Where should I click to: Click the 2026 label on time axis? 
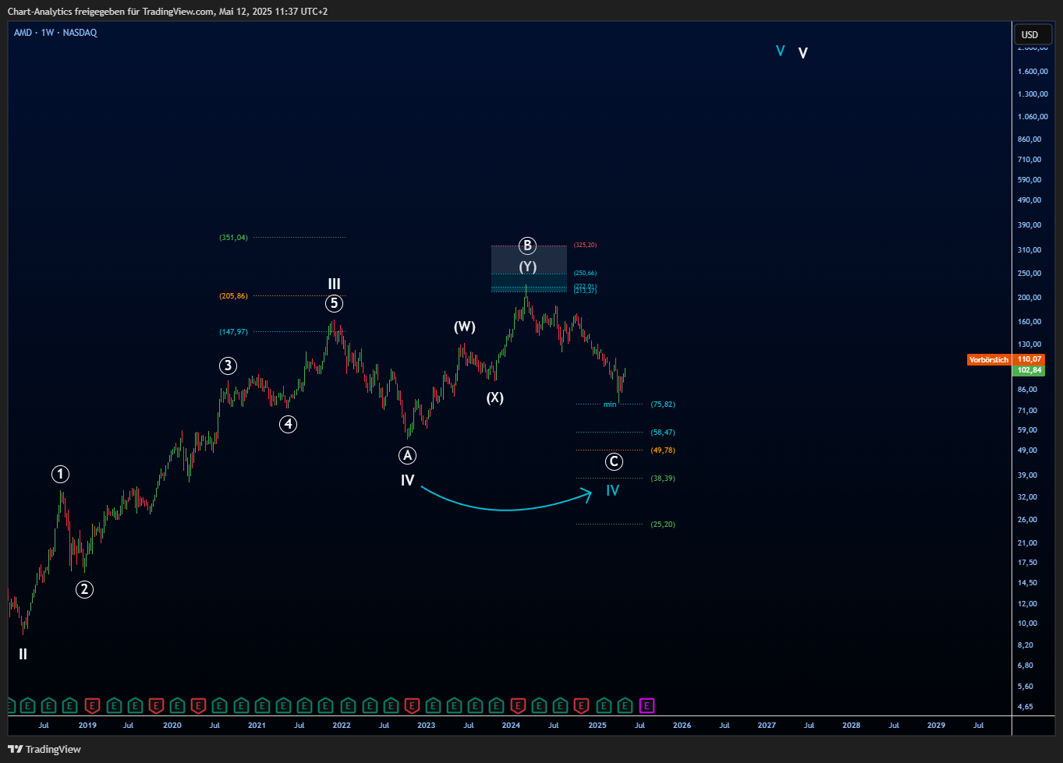[682, 726]
